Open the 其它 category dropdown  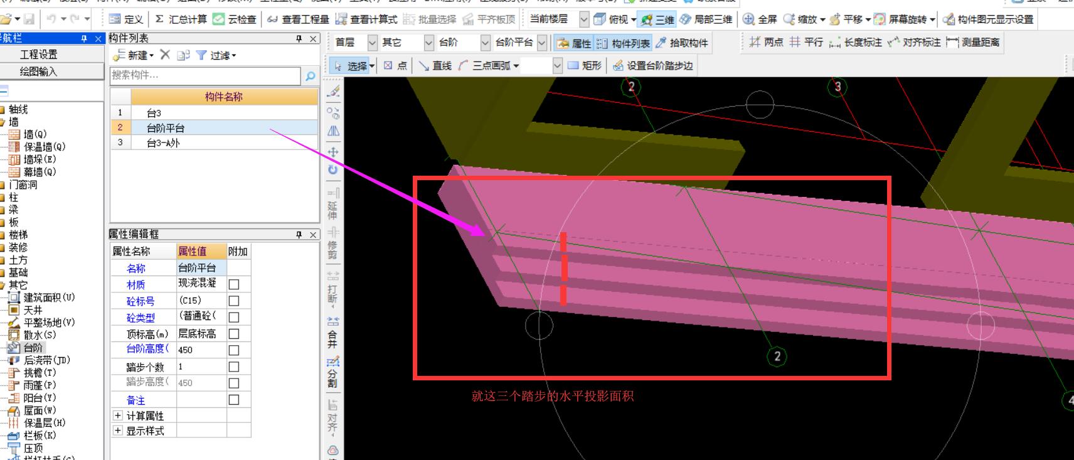pos(428,43)
